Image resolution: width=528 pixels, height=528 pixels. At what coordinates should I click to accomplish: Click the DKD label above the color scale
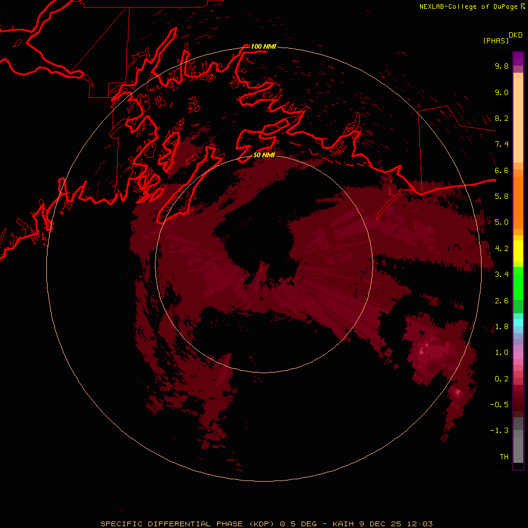click(x=516, y=35)
